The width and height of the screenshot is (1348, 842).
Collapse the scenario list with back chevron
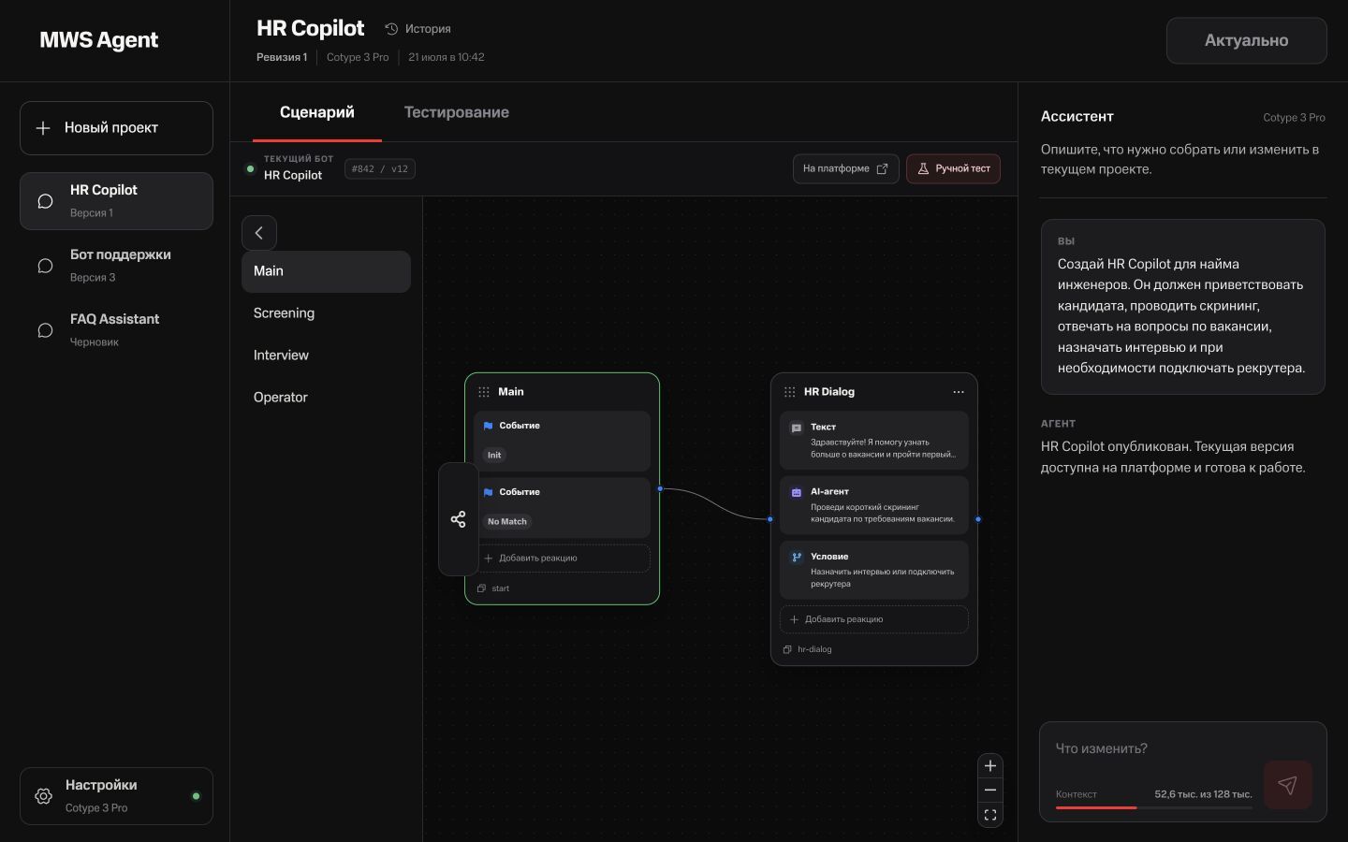coord(259,233)
